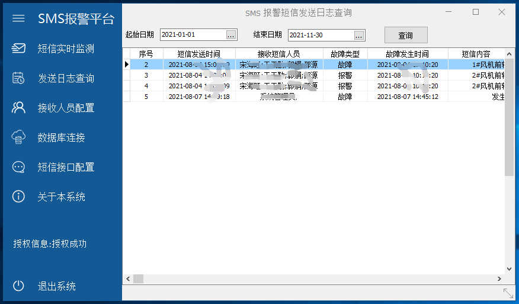The height and width of the screenshot is (304, 519).
Task: Open the 结束日期 date picker button
Action: 359,36
